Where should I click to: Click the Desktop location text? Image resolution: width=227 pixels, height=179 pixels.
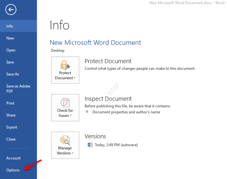pyautogui.click(x=57, y=51)
